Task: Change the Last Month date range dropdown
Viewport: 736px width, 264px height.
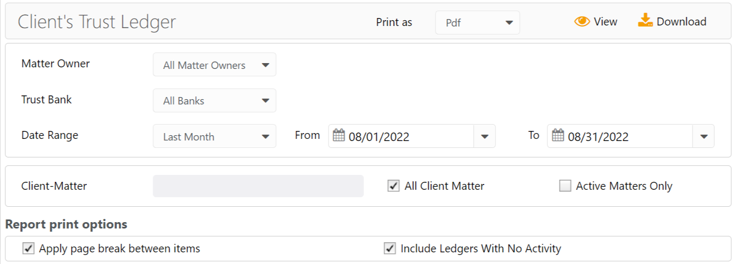Action: (x=214, y=136)
